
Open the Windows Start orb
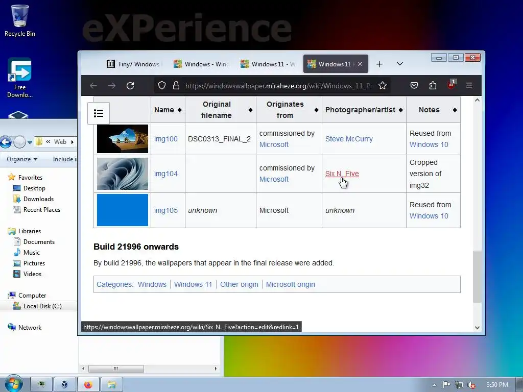pyautogui.click(x=13, y=384)
